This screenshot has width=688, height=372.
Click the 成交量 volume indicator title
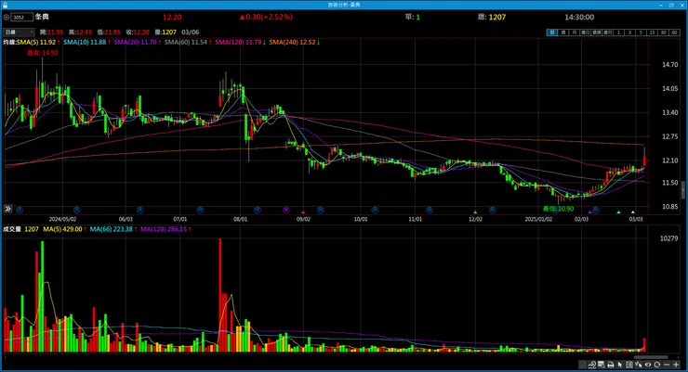[x=12, y=229]
